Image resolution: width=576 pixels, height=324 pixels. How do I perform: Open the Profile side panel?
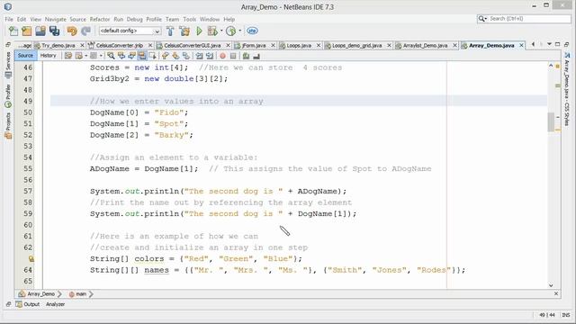pyautogui.click(x=8, y=96)
